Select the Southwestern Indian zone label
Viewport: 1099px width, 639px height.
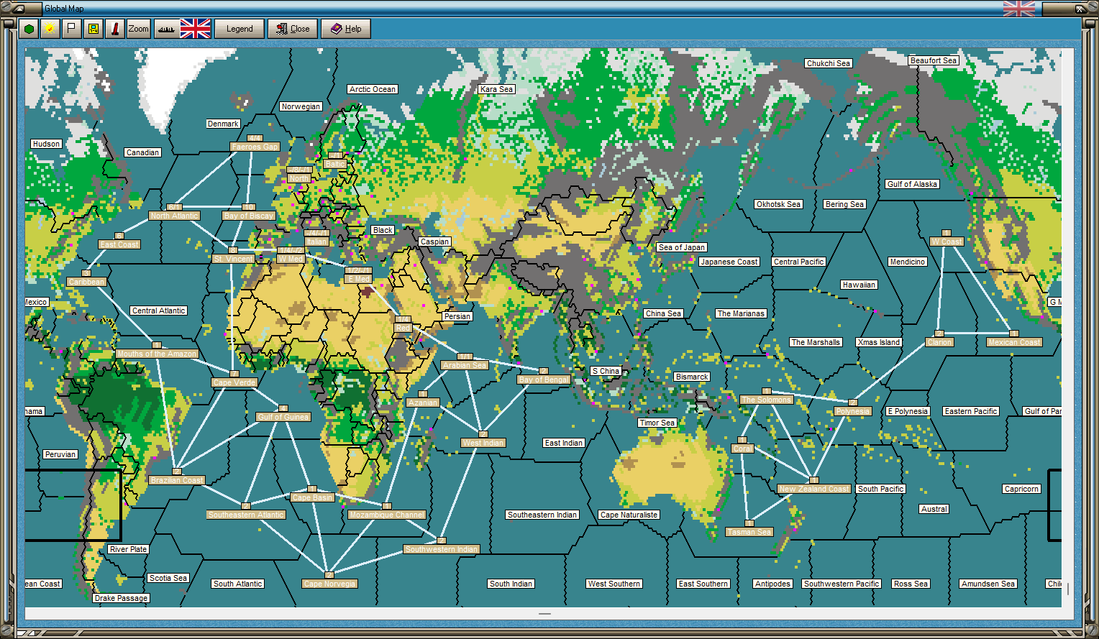point(442,549)
